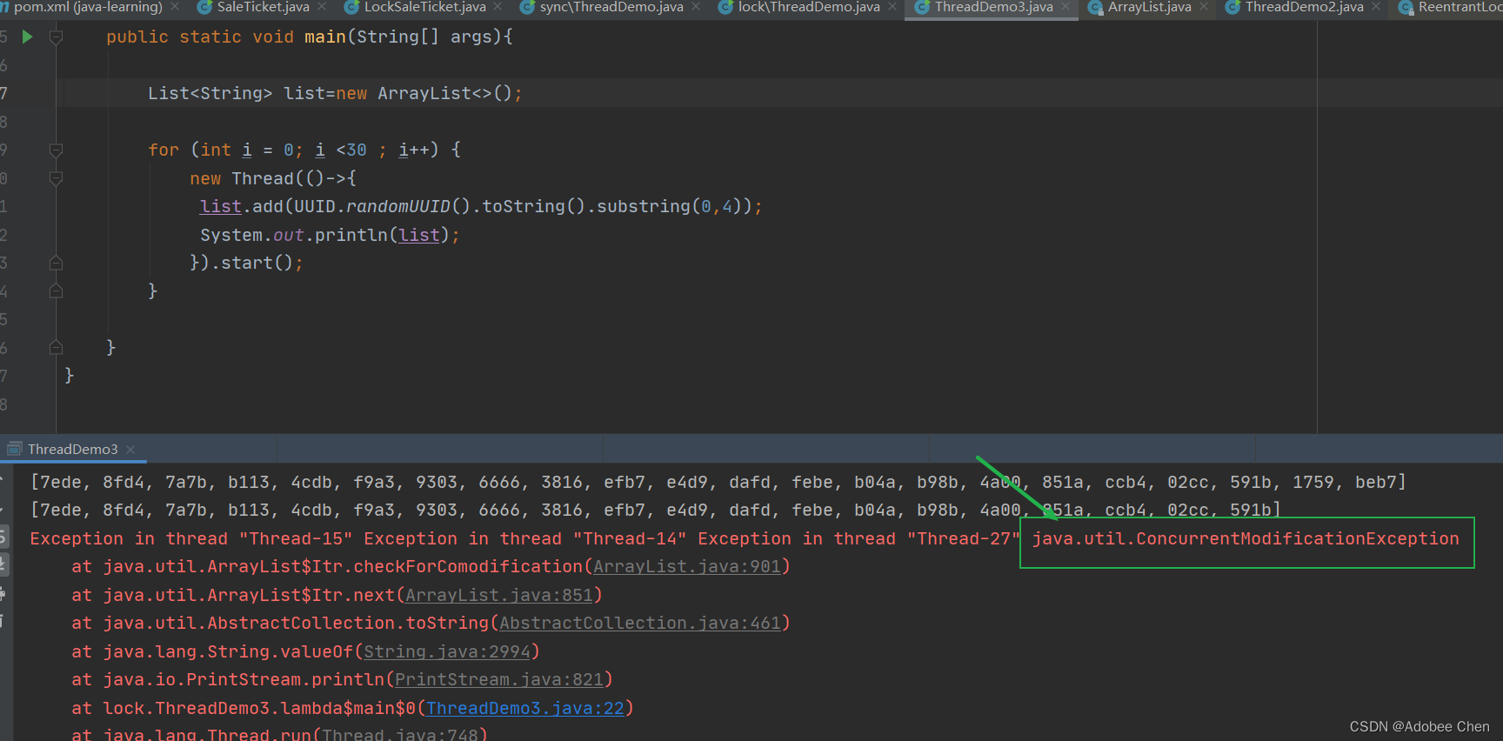Collapse the for loop fold marker
Viewport: 1503px width, 741px height.
coord(56,150)
